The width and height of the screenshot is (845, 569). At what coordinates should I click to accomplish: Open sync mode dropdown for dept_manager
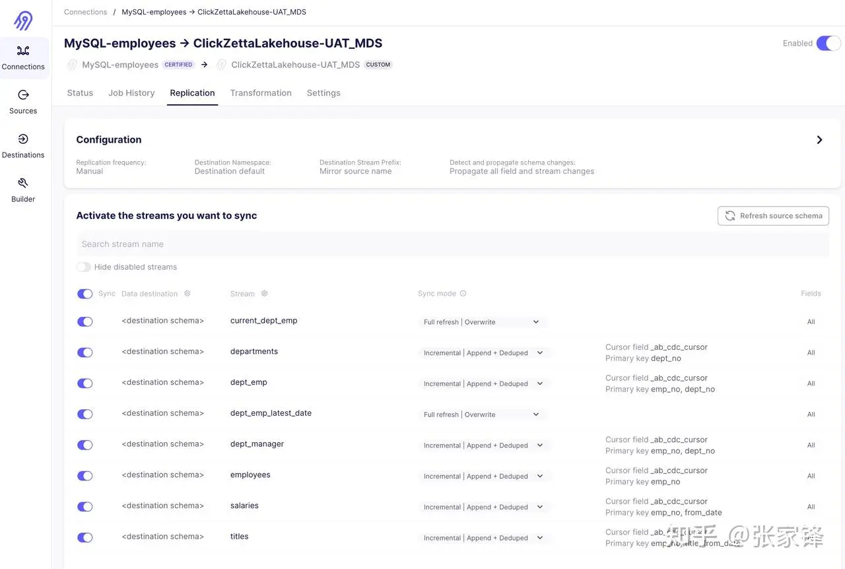pyautogui.click(x=485, y=446)
